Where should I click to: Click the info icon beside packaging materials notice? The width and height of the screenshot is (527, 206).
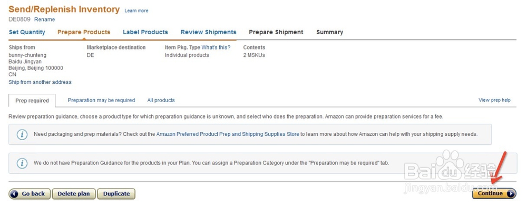22,134
